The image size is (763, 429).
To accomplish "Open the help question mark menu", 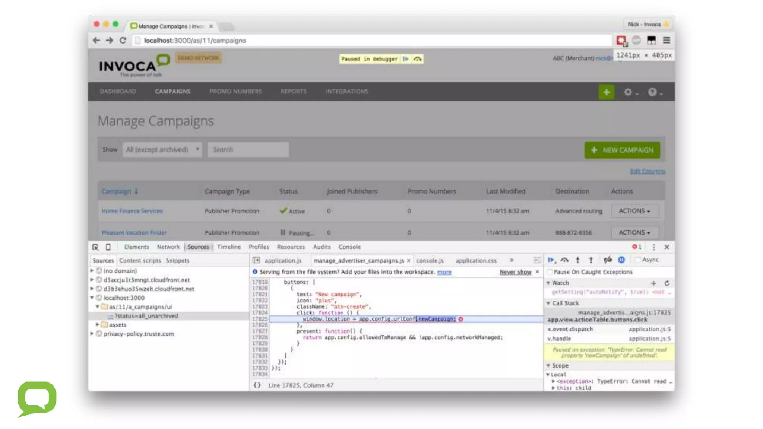I will (655, 92).
